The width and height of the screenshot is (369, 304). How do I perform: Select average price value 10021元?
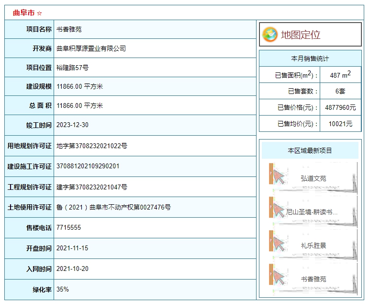tap(340, 124)
